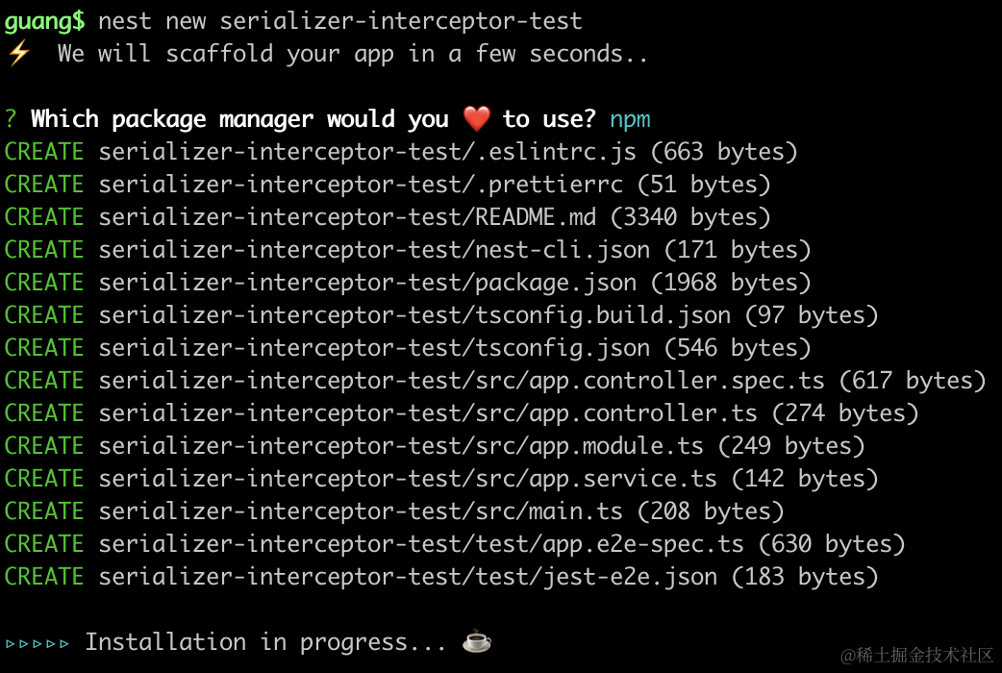The height and width of the screenshot is (673, 1002).
Task: Click the package.json file path
Action: coord(367,283)
